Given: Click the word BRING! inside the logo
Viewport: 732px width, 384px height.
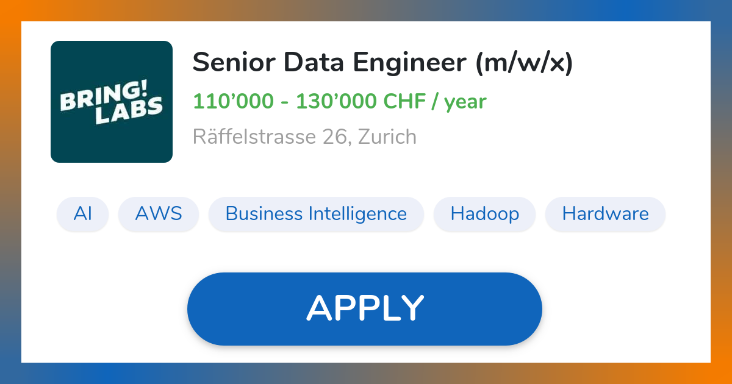Looking at the screenshot, I should pos(110,96).
